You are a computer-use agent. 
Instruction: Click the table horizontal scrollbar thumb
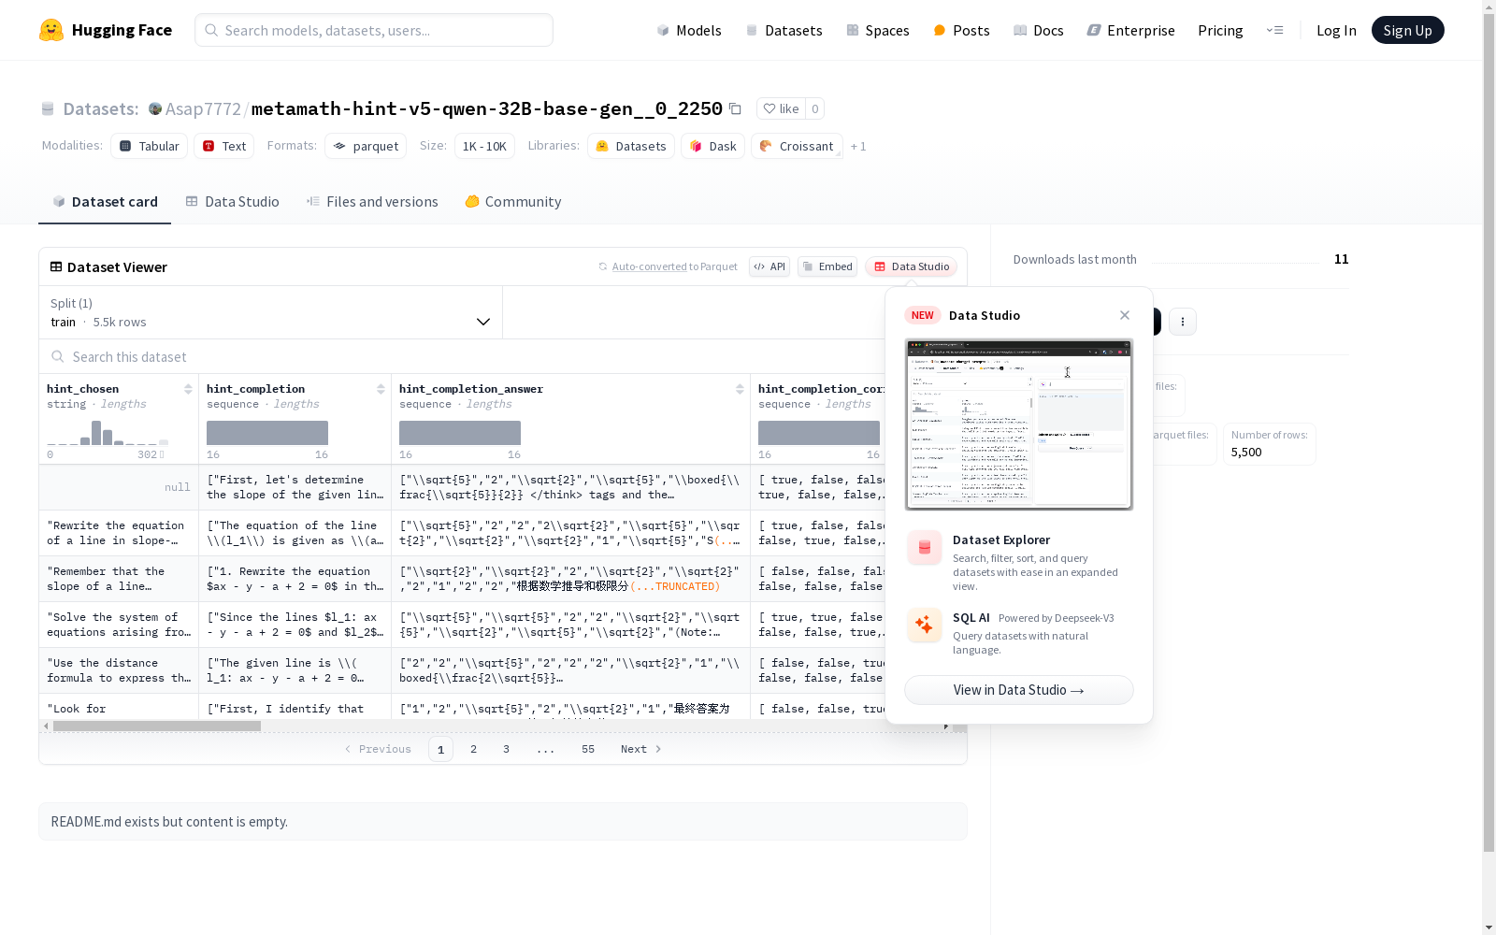click(157, 726)
